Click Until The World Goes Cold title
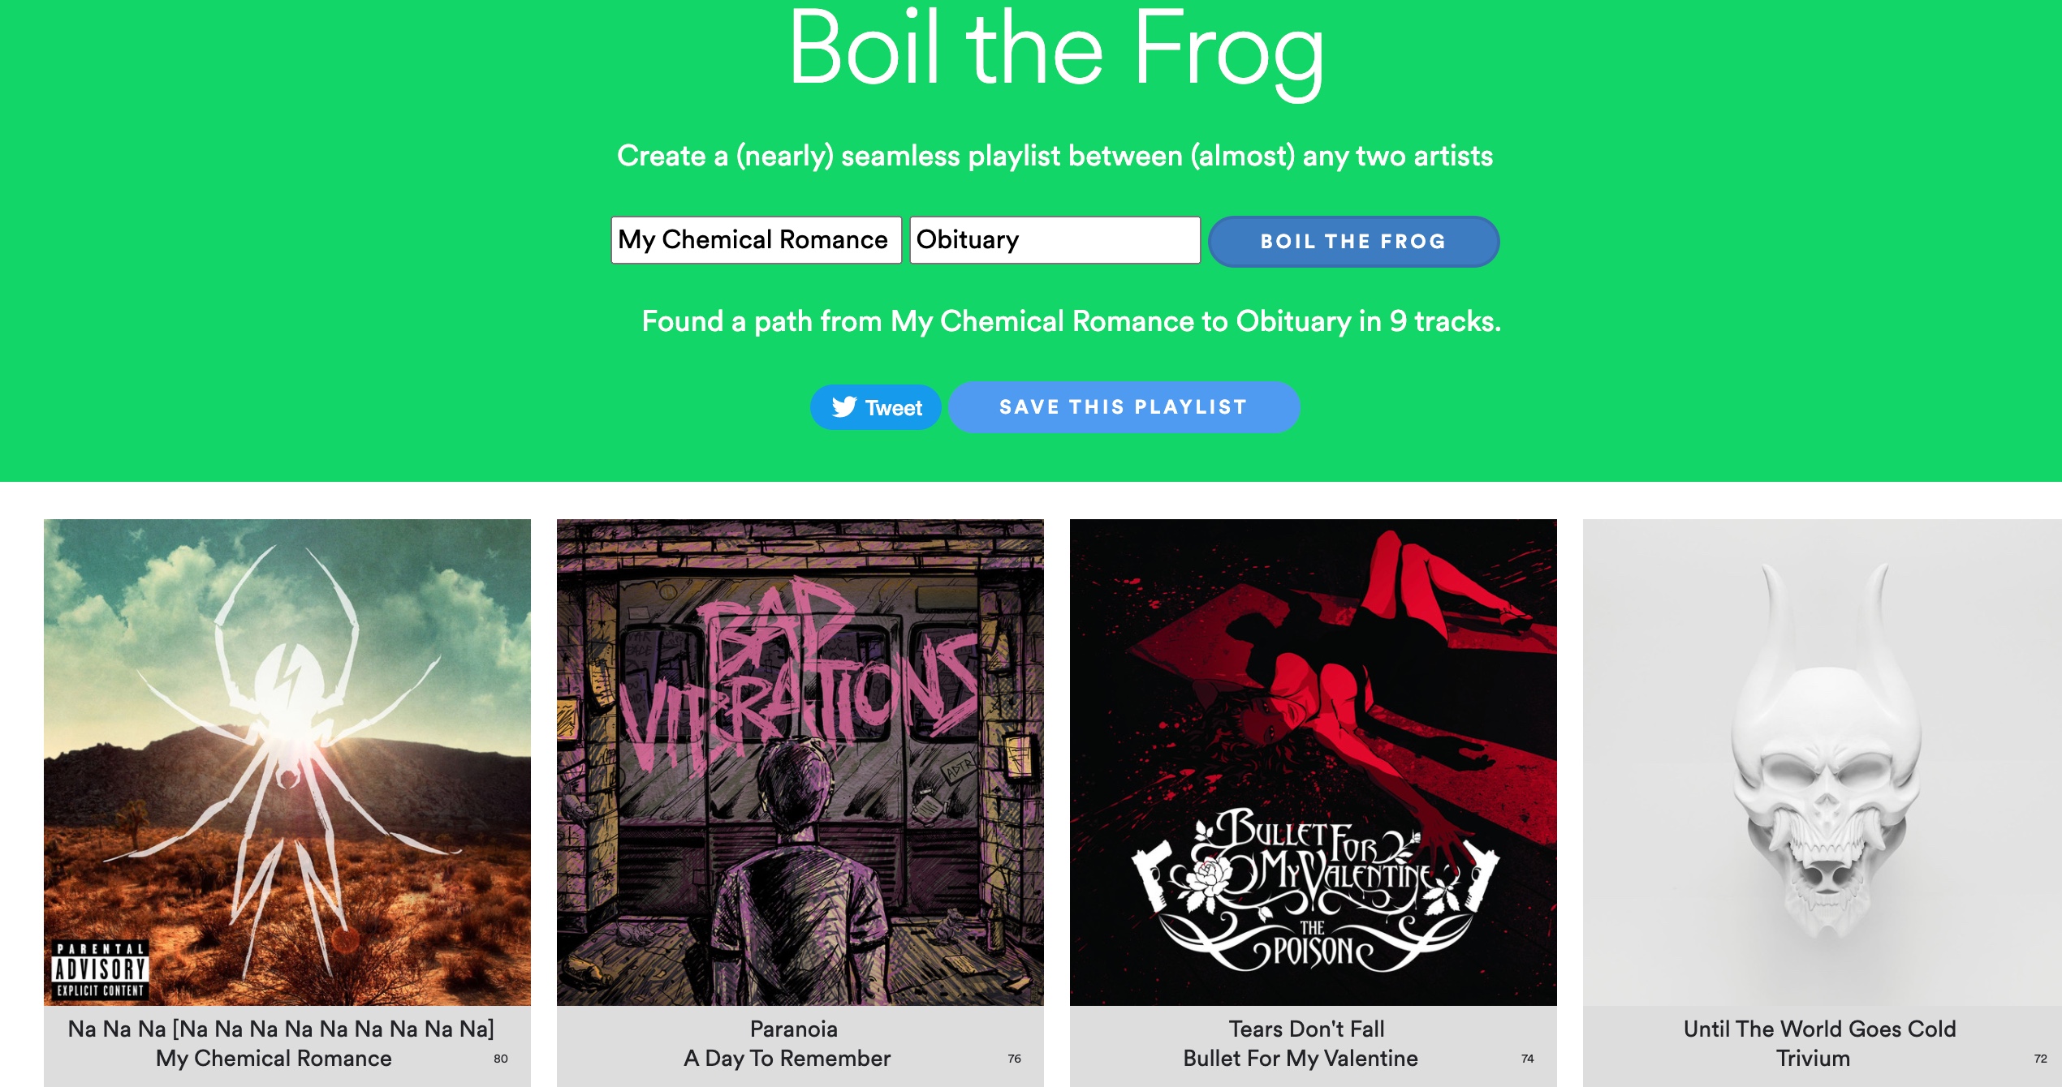Image resolution: width=2062 pixels, height=1087 pixels. click(x=1820, y=1029)
